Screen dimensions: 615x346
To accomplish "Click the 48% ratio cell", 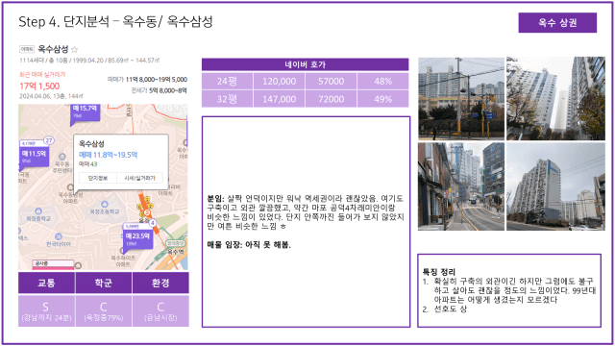I will [x=382, y=81].
